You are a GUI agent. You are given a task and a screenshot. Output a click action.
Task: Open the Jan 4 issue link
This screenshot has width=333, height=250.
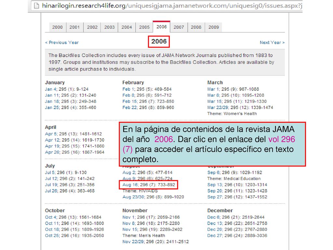50,89
